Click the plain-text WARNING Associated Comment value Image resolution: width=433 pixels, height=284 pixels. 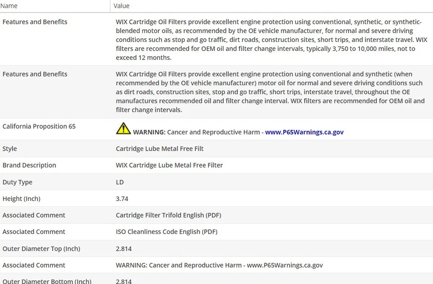219,265
